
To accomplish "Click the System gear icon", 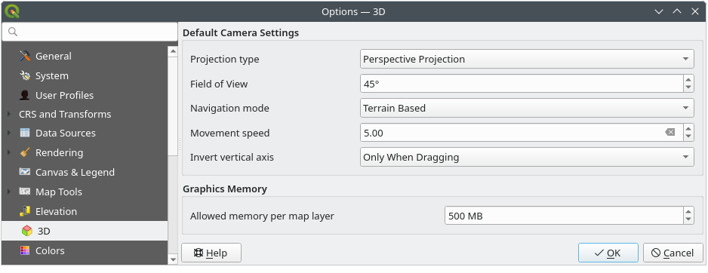I will click(x=25, y=76).
